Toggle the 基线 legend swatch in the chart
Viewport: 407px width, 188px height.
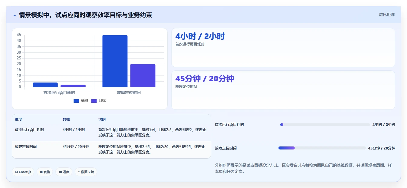point(76,101)
